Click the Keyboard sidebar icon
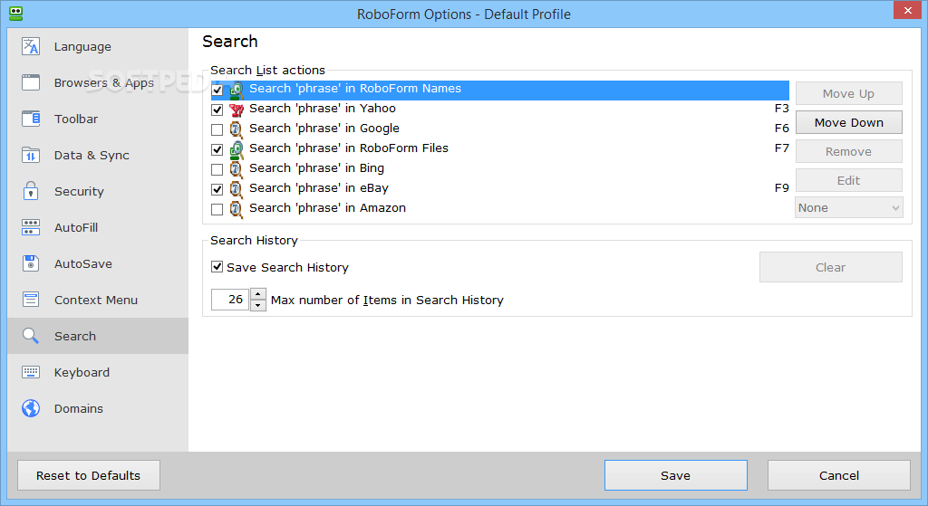Screen dimensions: 928x506 click(x=31, y=372)
